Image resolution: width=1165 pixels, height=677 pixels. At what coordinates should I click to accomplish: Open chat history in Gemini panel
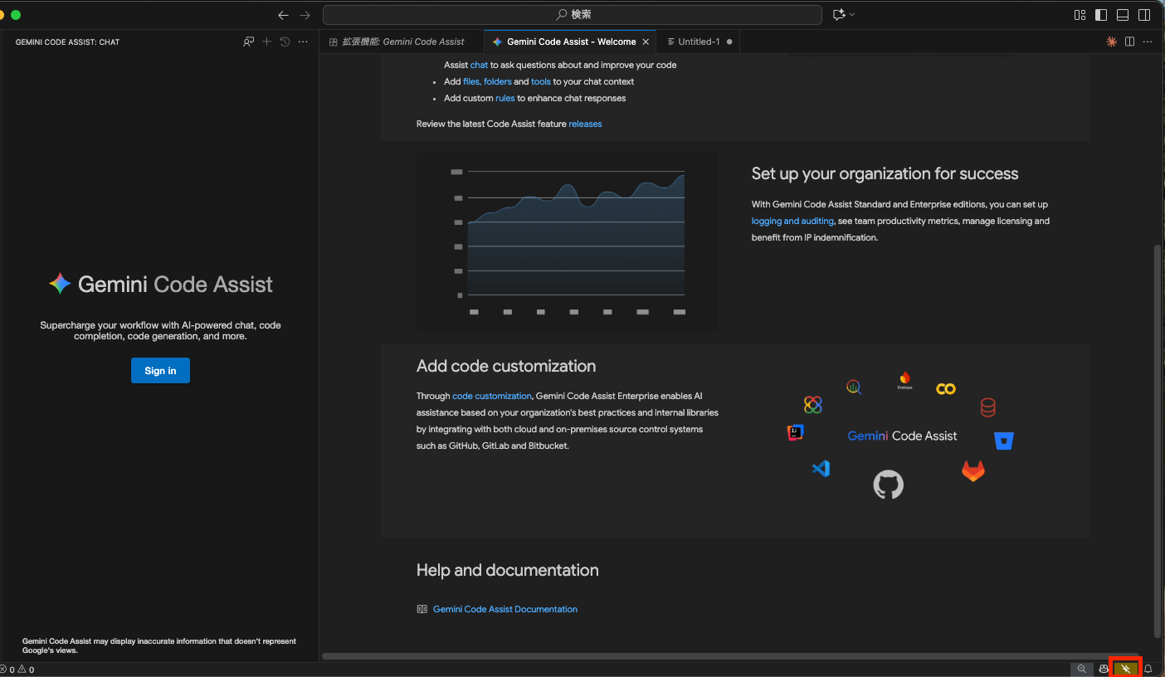(x=285, y=41)
